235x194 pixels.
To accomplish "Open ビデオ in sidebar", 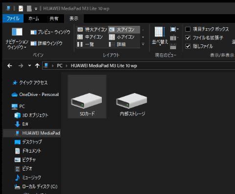I will [23, 169].
